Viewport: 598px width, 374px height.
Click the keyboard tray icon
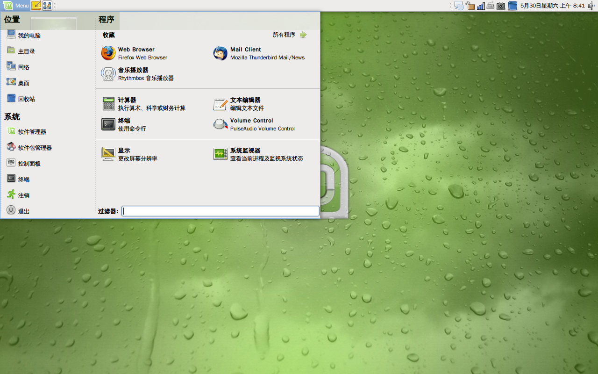tap(490, 6)
